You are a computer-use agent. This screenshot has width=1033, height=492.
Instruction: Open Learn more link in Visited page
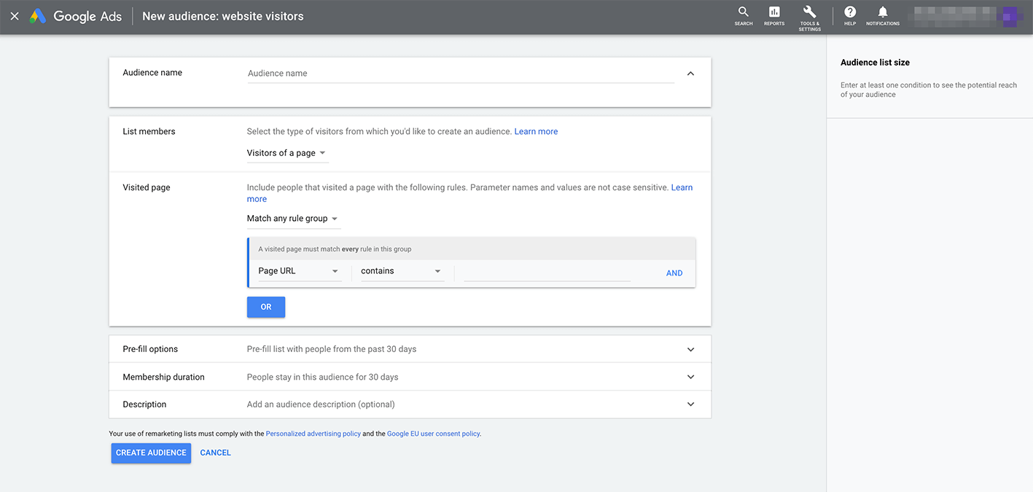click(x=682, y=187)
